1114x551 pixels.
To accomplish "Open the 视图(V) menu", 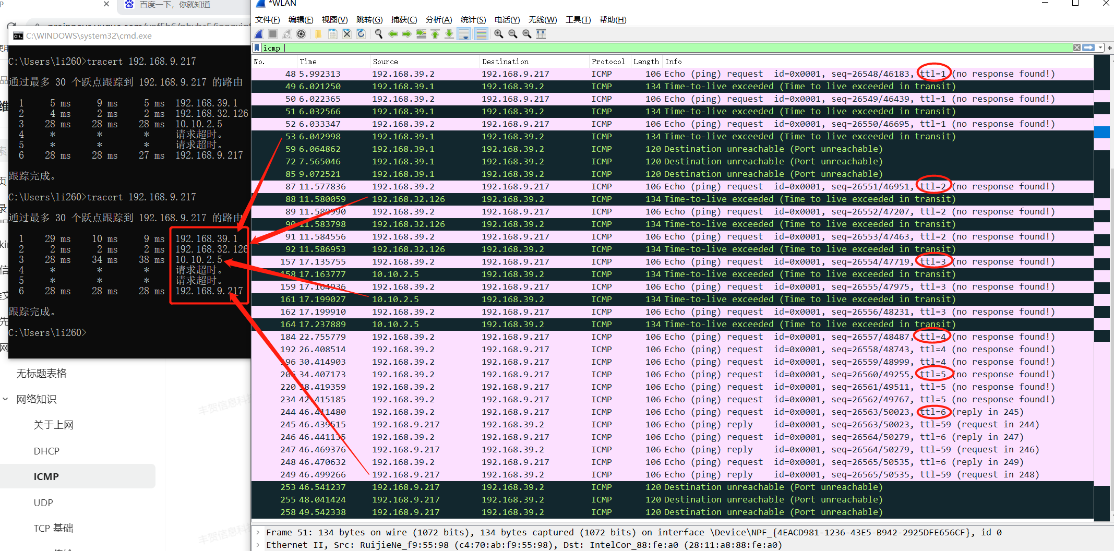I will point(334,20).
